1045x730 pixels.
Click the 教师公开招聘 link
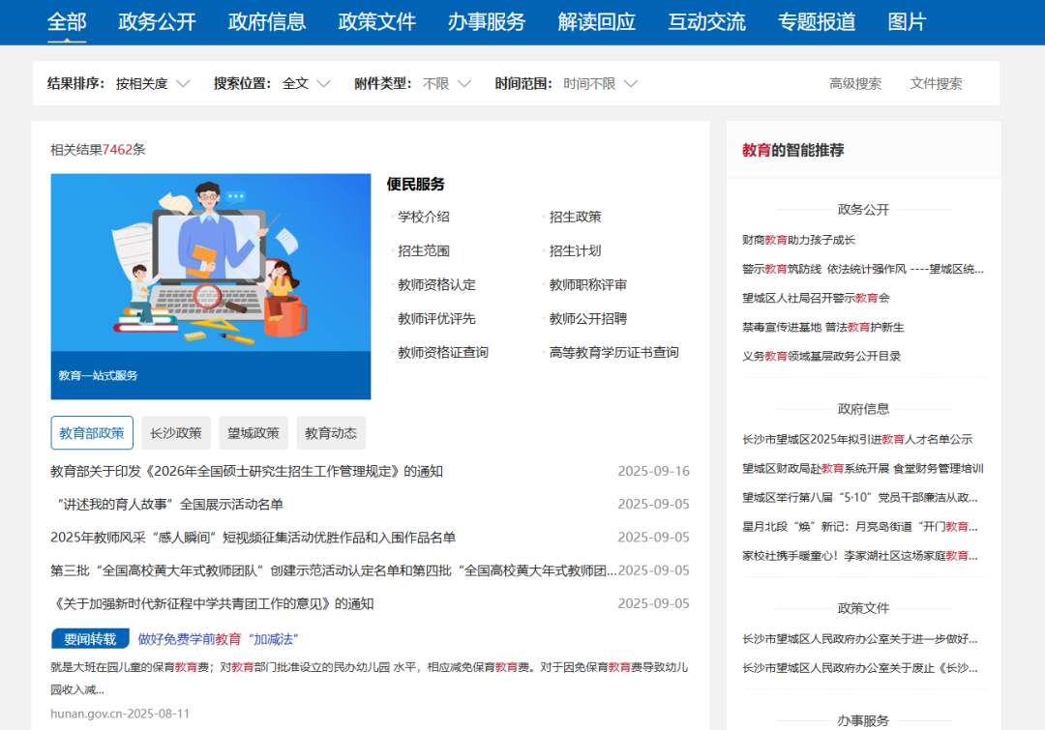pos(588,318)
